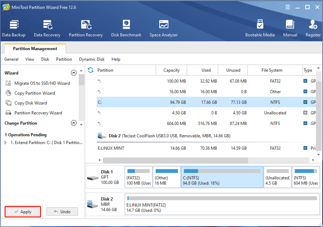Image resolution: width=323 pixels, height=227 pixels.
Task: Click the Partition column header
Action: coord(126,70)
